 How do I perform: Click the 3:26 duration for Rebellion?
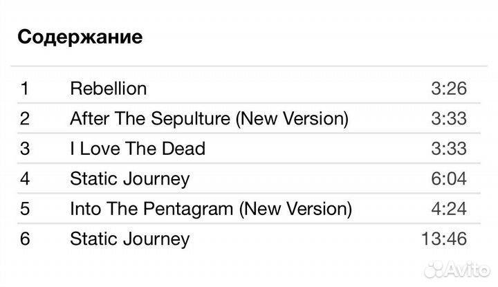coord(448,89)
